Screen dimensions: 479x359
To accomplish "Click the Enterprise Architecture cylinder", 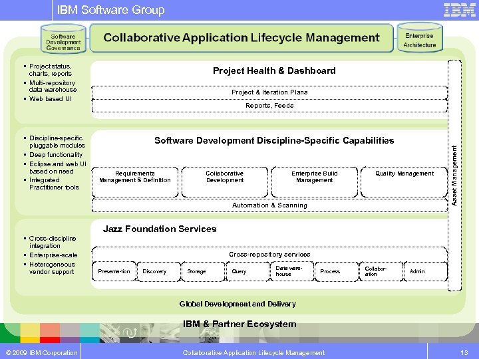I will pos(419,37).
